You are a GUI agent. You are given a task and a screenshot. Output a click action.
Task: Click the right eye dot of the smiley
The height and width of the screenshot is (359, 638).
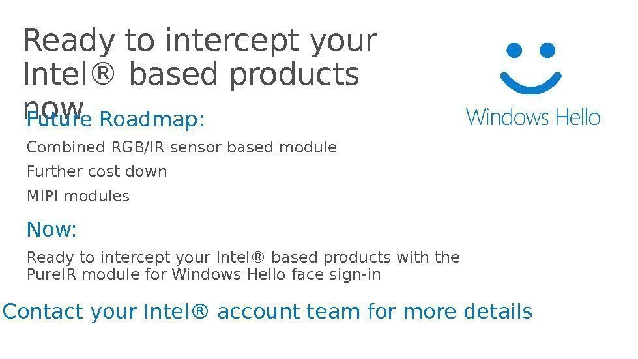tap(548, 50)
